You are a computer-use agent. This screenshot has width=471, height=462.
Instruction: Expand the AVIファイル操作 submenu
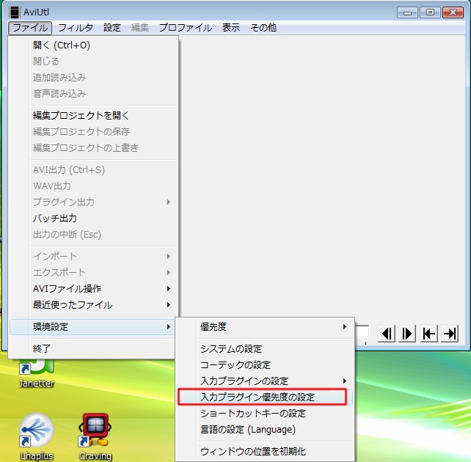point(94,289)
